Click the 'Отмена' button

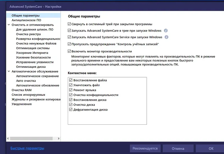[x=178, y=148]
